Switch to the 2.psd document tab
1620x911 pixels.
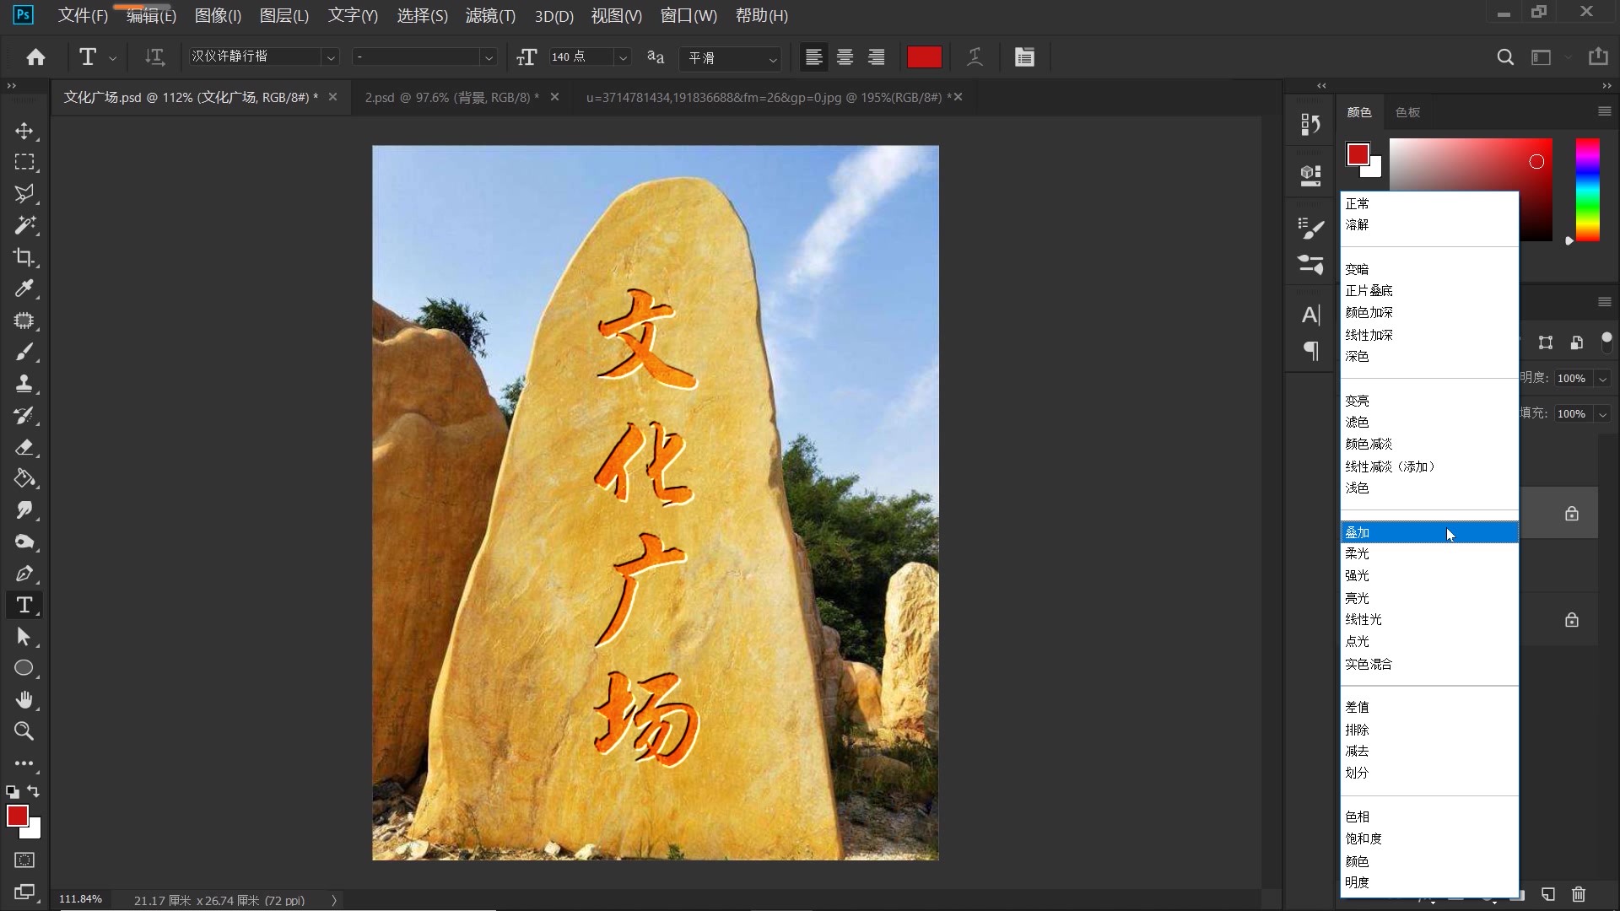point(447,97)
